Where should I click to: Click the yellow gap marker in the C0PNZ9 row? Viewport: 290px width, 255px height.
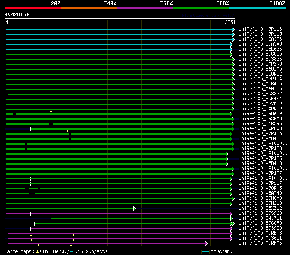[x=51, y=111]
